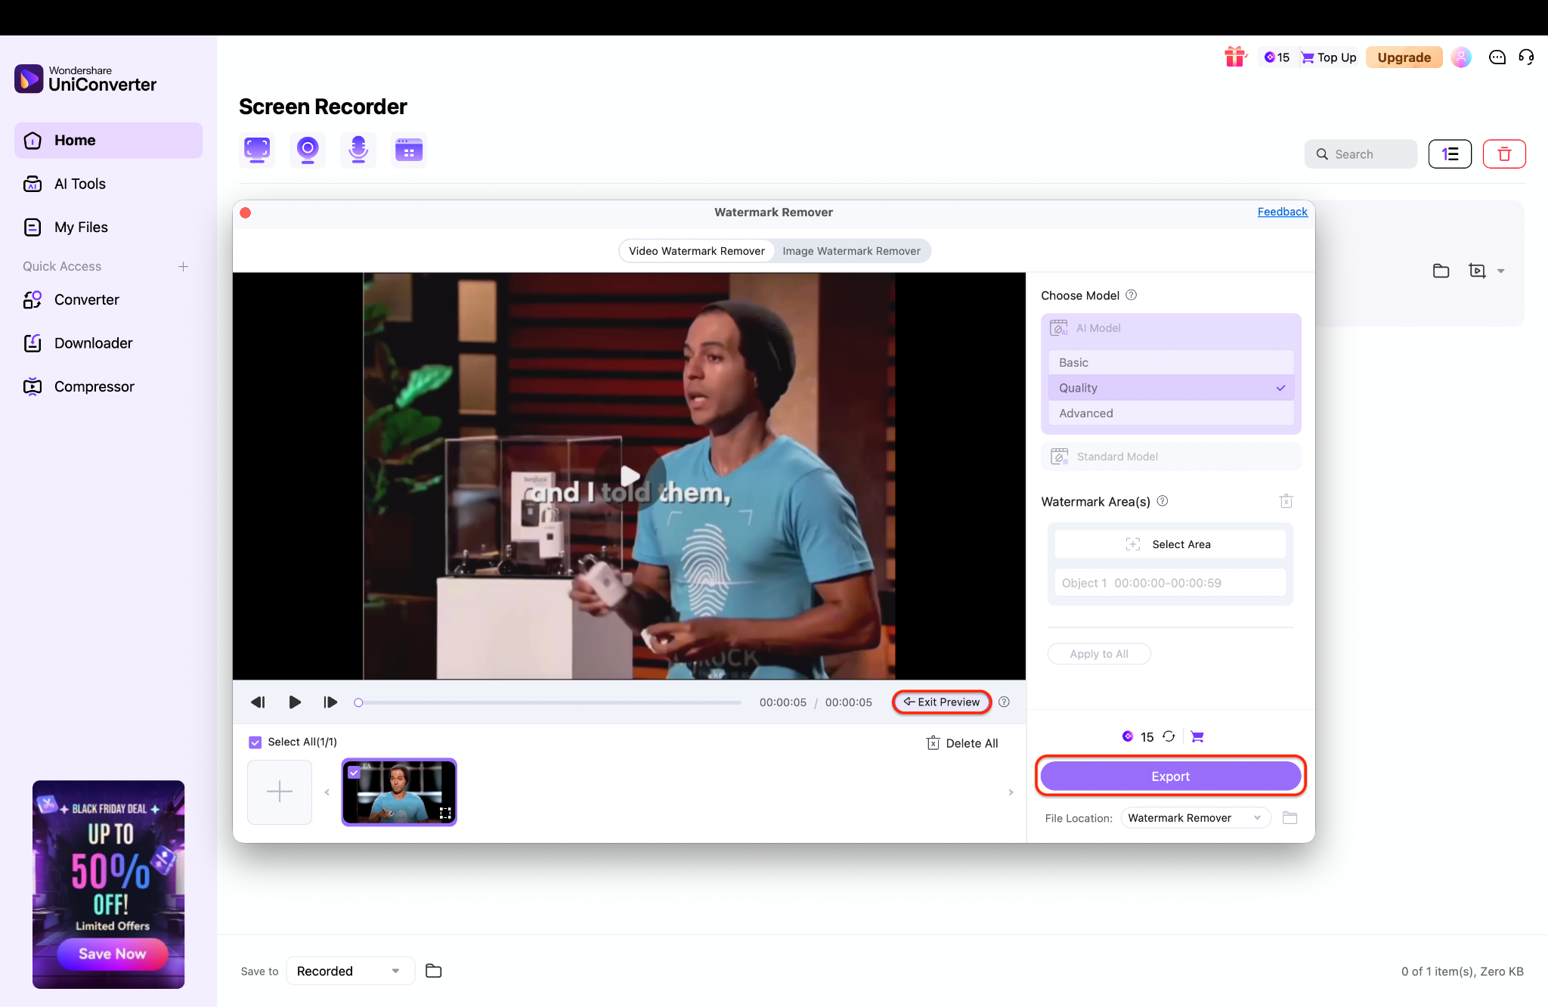The width and height of the screenshot is (1548, 1007).
Task: Click the credits refresh icon
Action: tap(1169, 736)
